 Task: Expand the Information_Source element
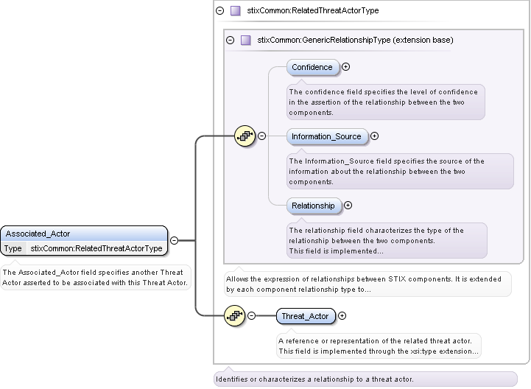pyautogui.click(x=374, y=136)
